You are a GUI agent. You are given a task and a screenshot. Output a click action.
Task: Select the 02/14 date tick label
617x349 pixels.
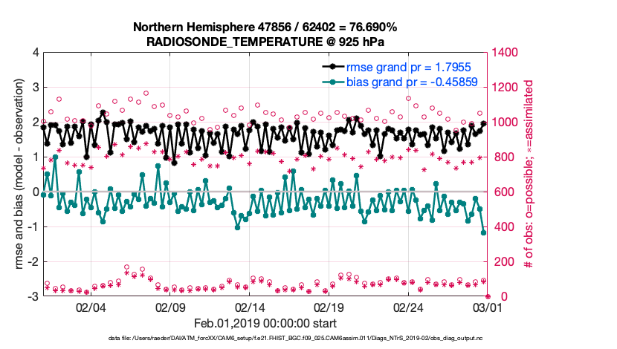(250, 307)
